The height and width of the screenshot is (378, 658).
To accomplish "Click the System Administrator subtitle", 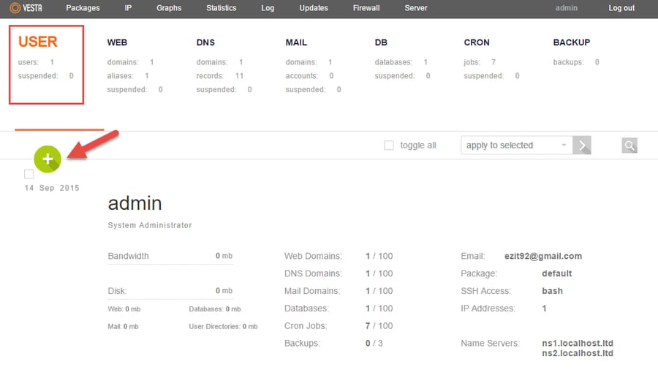I will [150, 225].
